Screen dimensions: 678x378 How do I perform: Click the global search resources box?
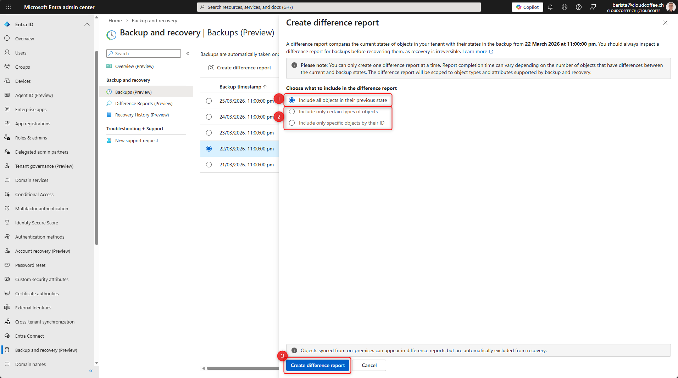pos(339,7)
